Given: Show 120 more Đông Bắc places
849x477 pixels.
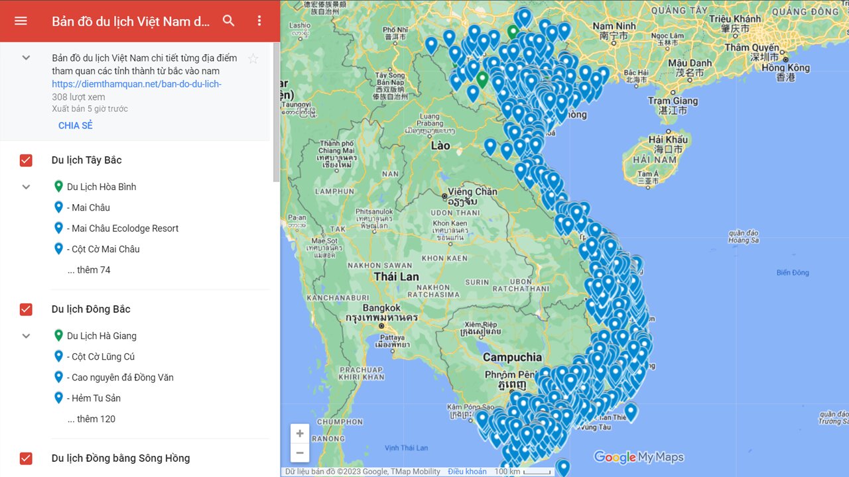Looking at the screenshot, I should pyautogui.click(x=92, y=419).
